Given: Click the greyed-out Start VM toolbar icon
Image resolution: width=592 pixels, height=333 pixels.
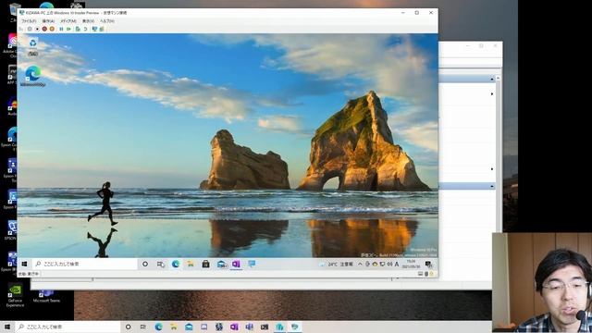Looking at the screenshot, I should click(30, 29).
